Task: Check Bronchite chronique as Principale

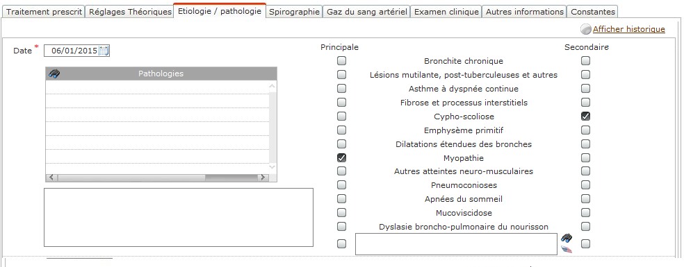Action: click(341, 61)
